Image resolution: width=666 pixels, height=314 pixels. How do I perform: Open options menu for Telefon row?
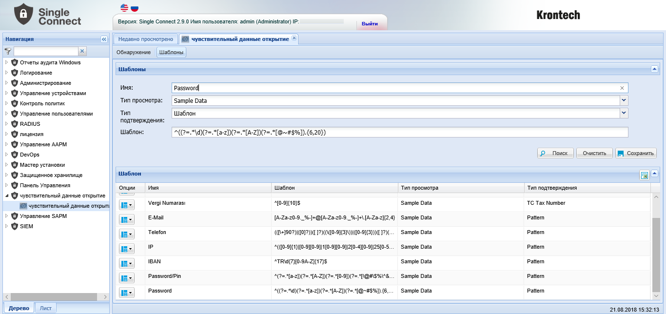tap(126, 235)
